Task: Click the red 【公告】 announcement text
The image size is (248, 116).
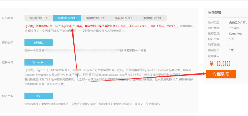Action: [102, 26]
